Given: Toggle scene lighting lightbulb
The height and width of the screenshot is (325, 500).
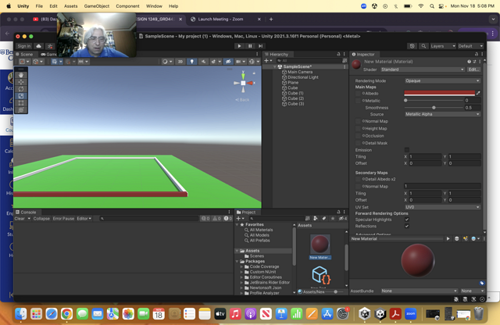Looking at the screenshot, I should (191, 62).
